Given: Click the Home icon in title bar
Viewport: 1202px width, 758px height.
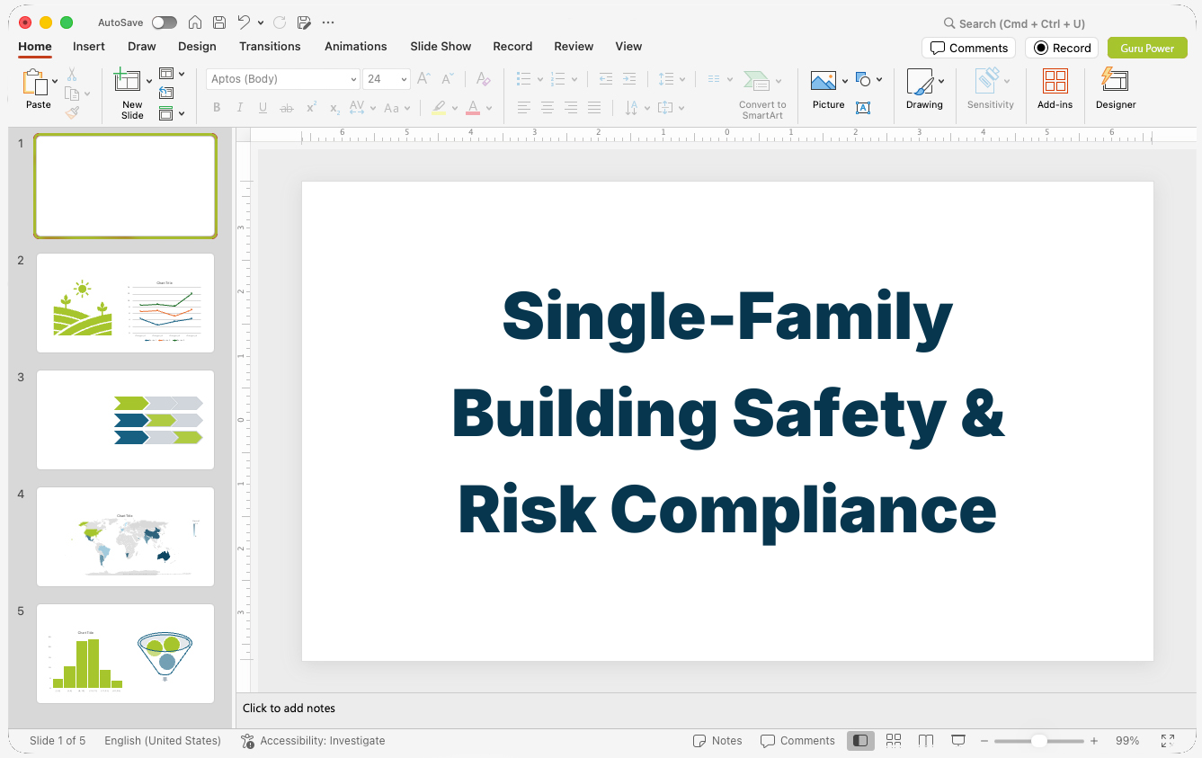Looking at the screenshot, I should click(195, 22).
